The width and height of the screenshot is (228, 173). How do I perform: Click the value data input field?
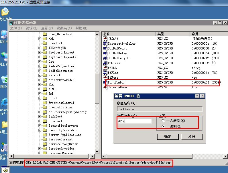(134, 121)
